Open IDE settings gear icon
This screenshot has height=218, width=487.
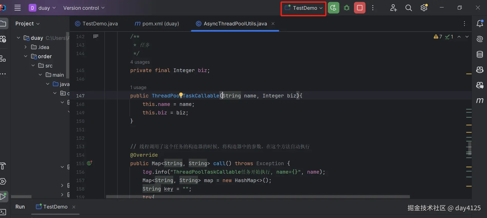(x=424, y=8)
